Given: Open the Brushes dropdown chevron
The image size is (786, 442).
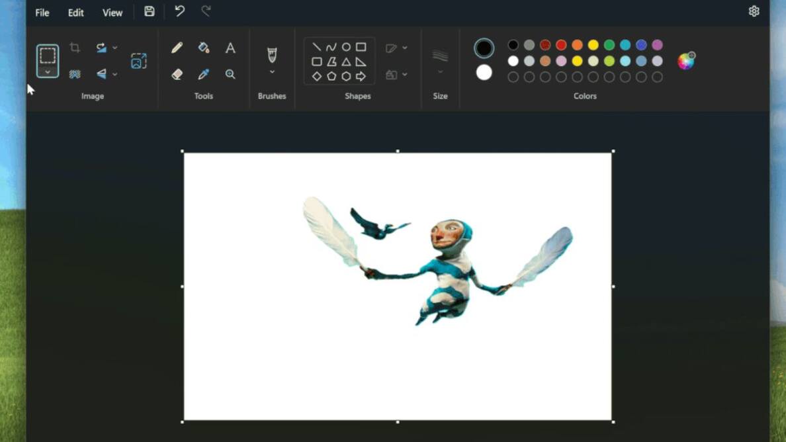Looking at the screenshot, I should (x=272, y=72).
